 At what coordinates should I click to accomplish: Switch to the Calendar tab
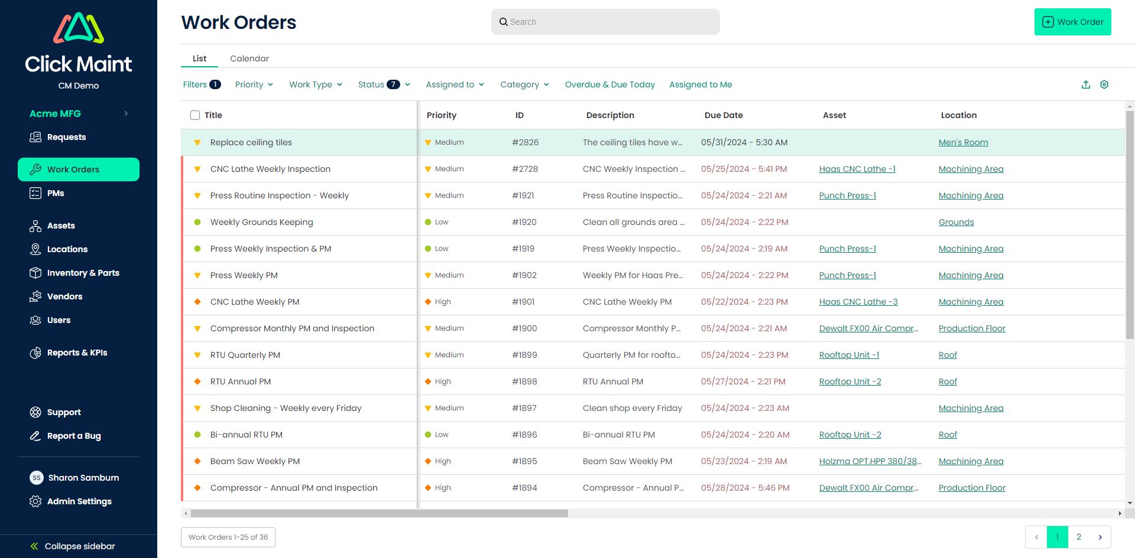click(249, 58)
